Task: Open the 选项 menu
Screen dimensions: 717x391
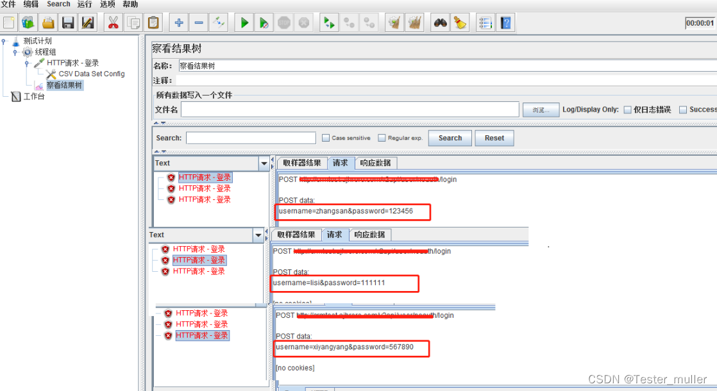Action: [x=108, y=4]
